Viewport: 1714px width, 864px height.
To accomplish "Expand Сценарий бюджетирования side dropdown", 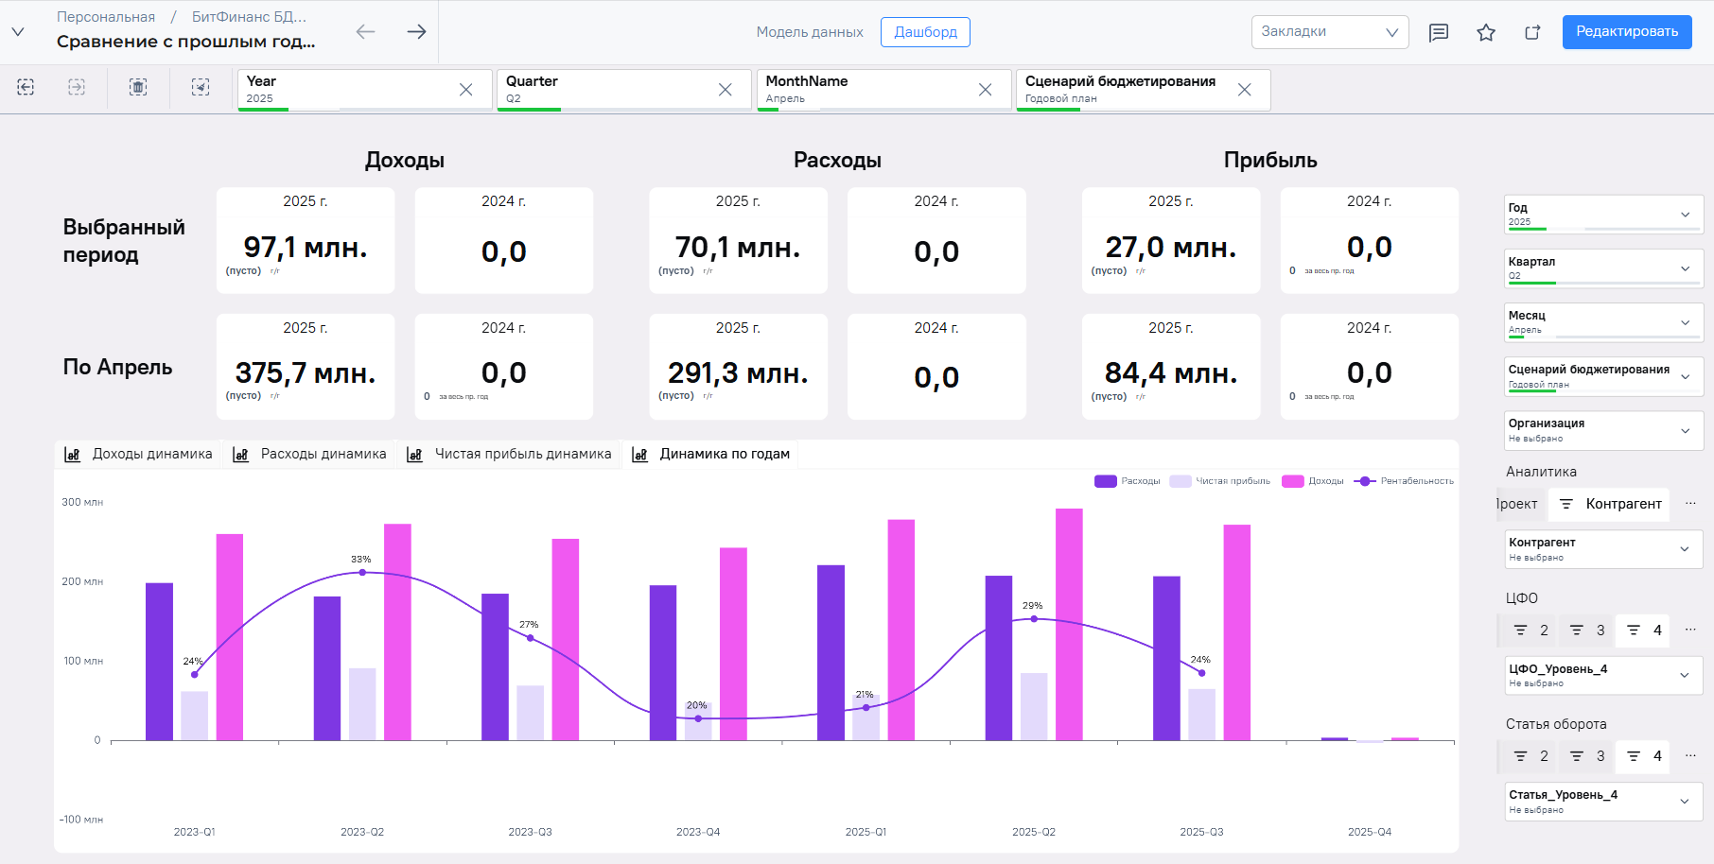I will point(1603,376).
